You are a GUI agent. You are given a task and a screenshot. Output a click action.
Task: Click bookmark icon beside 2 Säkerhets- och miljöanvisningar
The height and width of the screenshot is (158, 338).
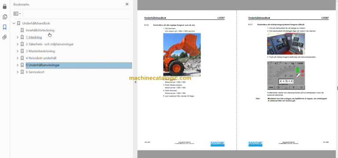pyautogui.click(x=22, y=44)
